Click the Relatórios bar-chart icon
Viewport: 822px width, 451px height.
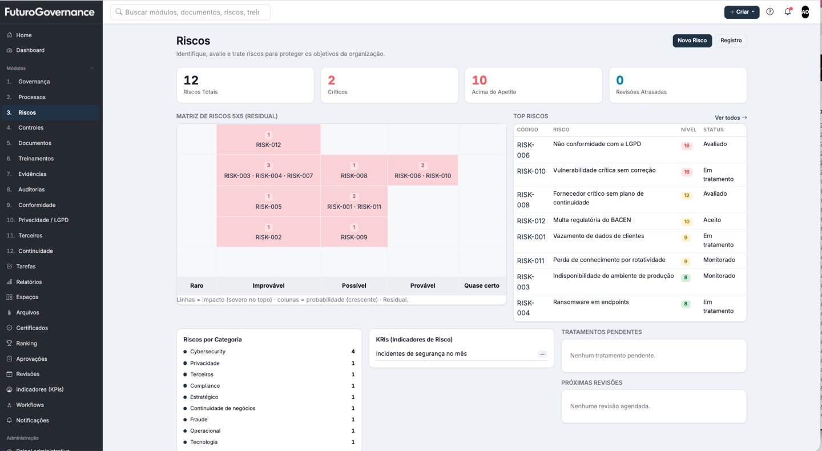(9, 282)
